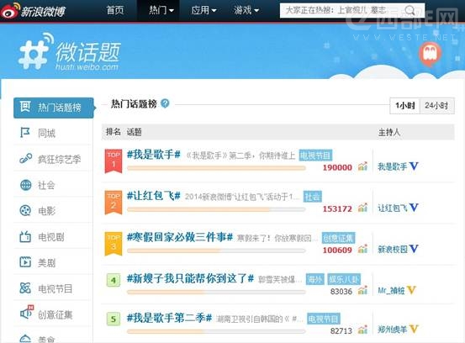
Task: Click the 创意征集 tag on topic three
Action: coord(338,238)
